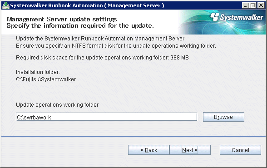Viewport: 267px width, 168px height.
Task: Click the Management Server update settings heading
Action: (62, 19)
